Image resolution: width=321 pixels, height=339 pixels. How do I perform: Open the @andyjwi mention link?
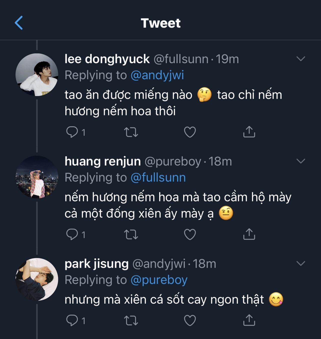coord(157,75)
